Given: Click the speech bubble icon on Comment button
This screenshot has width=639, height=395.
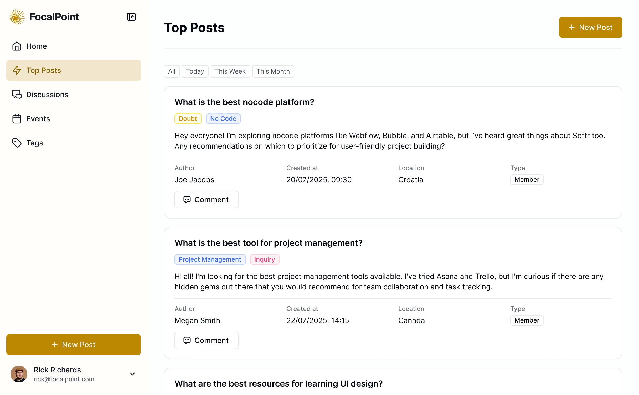Looking at the screenshot, I should 187,200.
